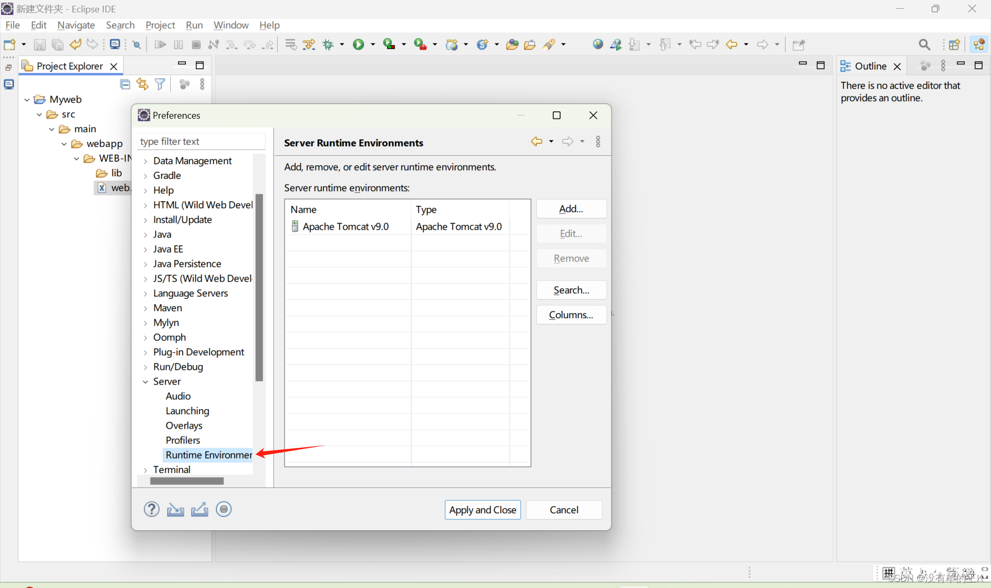
Task: Expand the Java EE preference node
Action: pos(146,250)
